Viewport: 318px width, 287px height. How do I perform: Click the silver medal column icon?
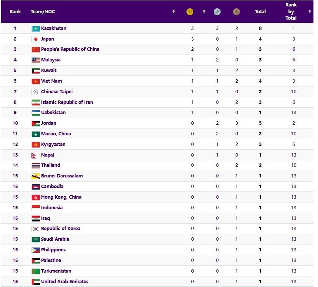pos(217,12)
